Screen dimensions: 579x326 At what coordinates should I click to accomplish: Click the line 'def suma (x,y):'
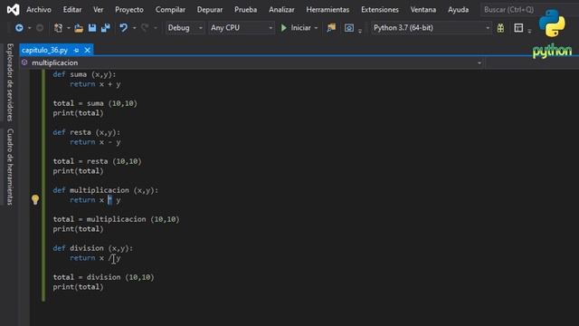(x=84, y=74)
